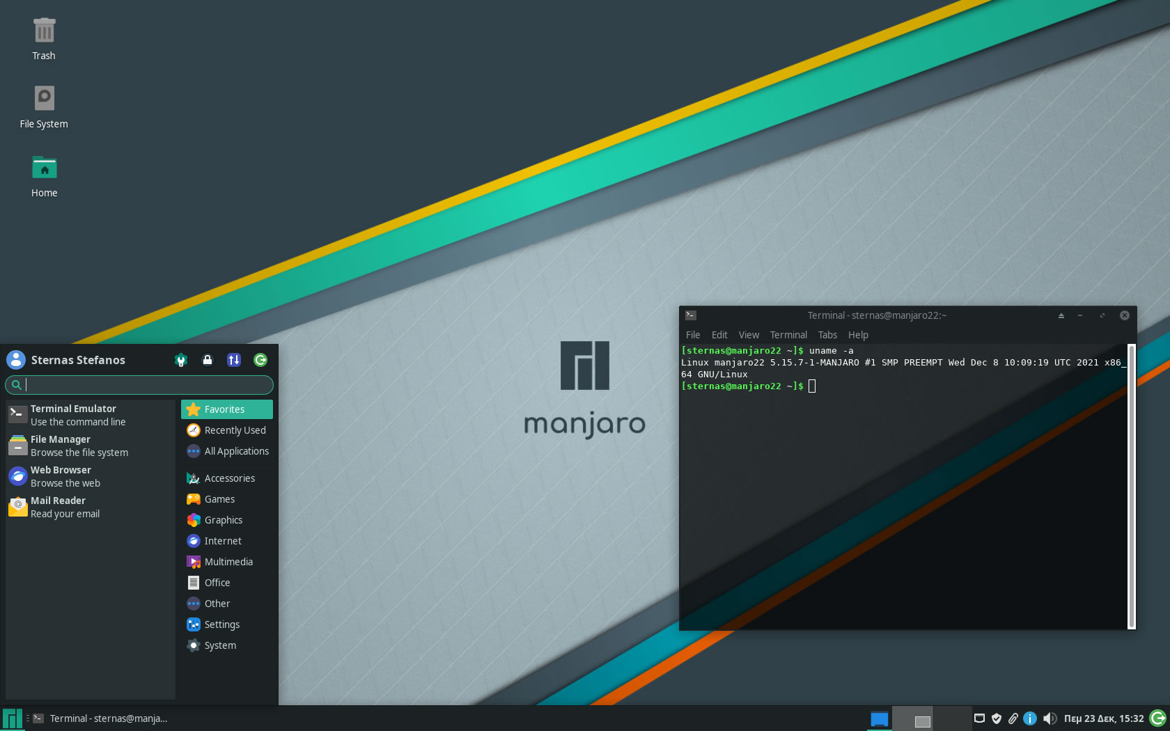Open the terminal Edit menu
Image resolution: width=1170 pixels, height=731 pixels.
point(719,335)
